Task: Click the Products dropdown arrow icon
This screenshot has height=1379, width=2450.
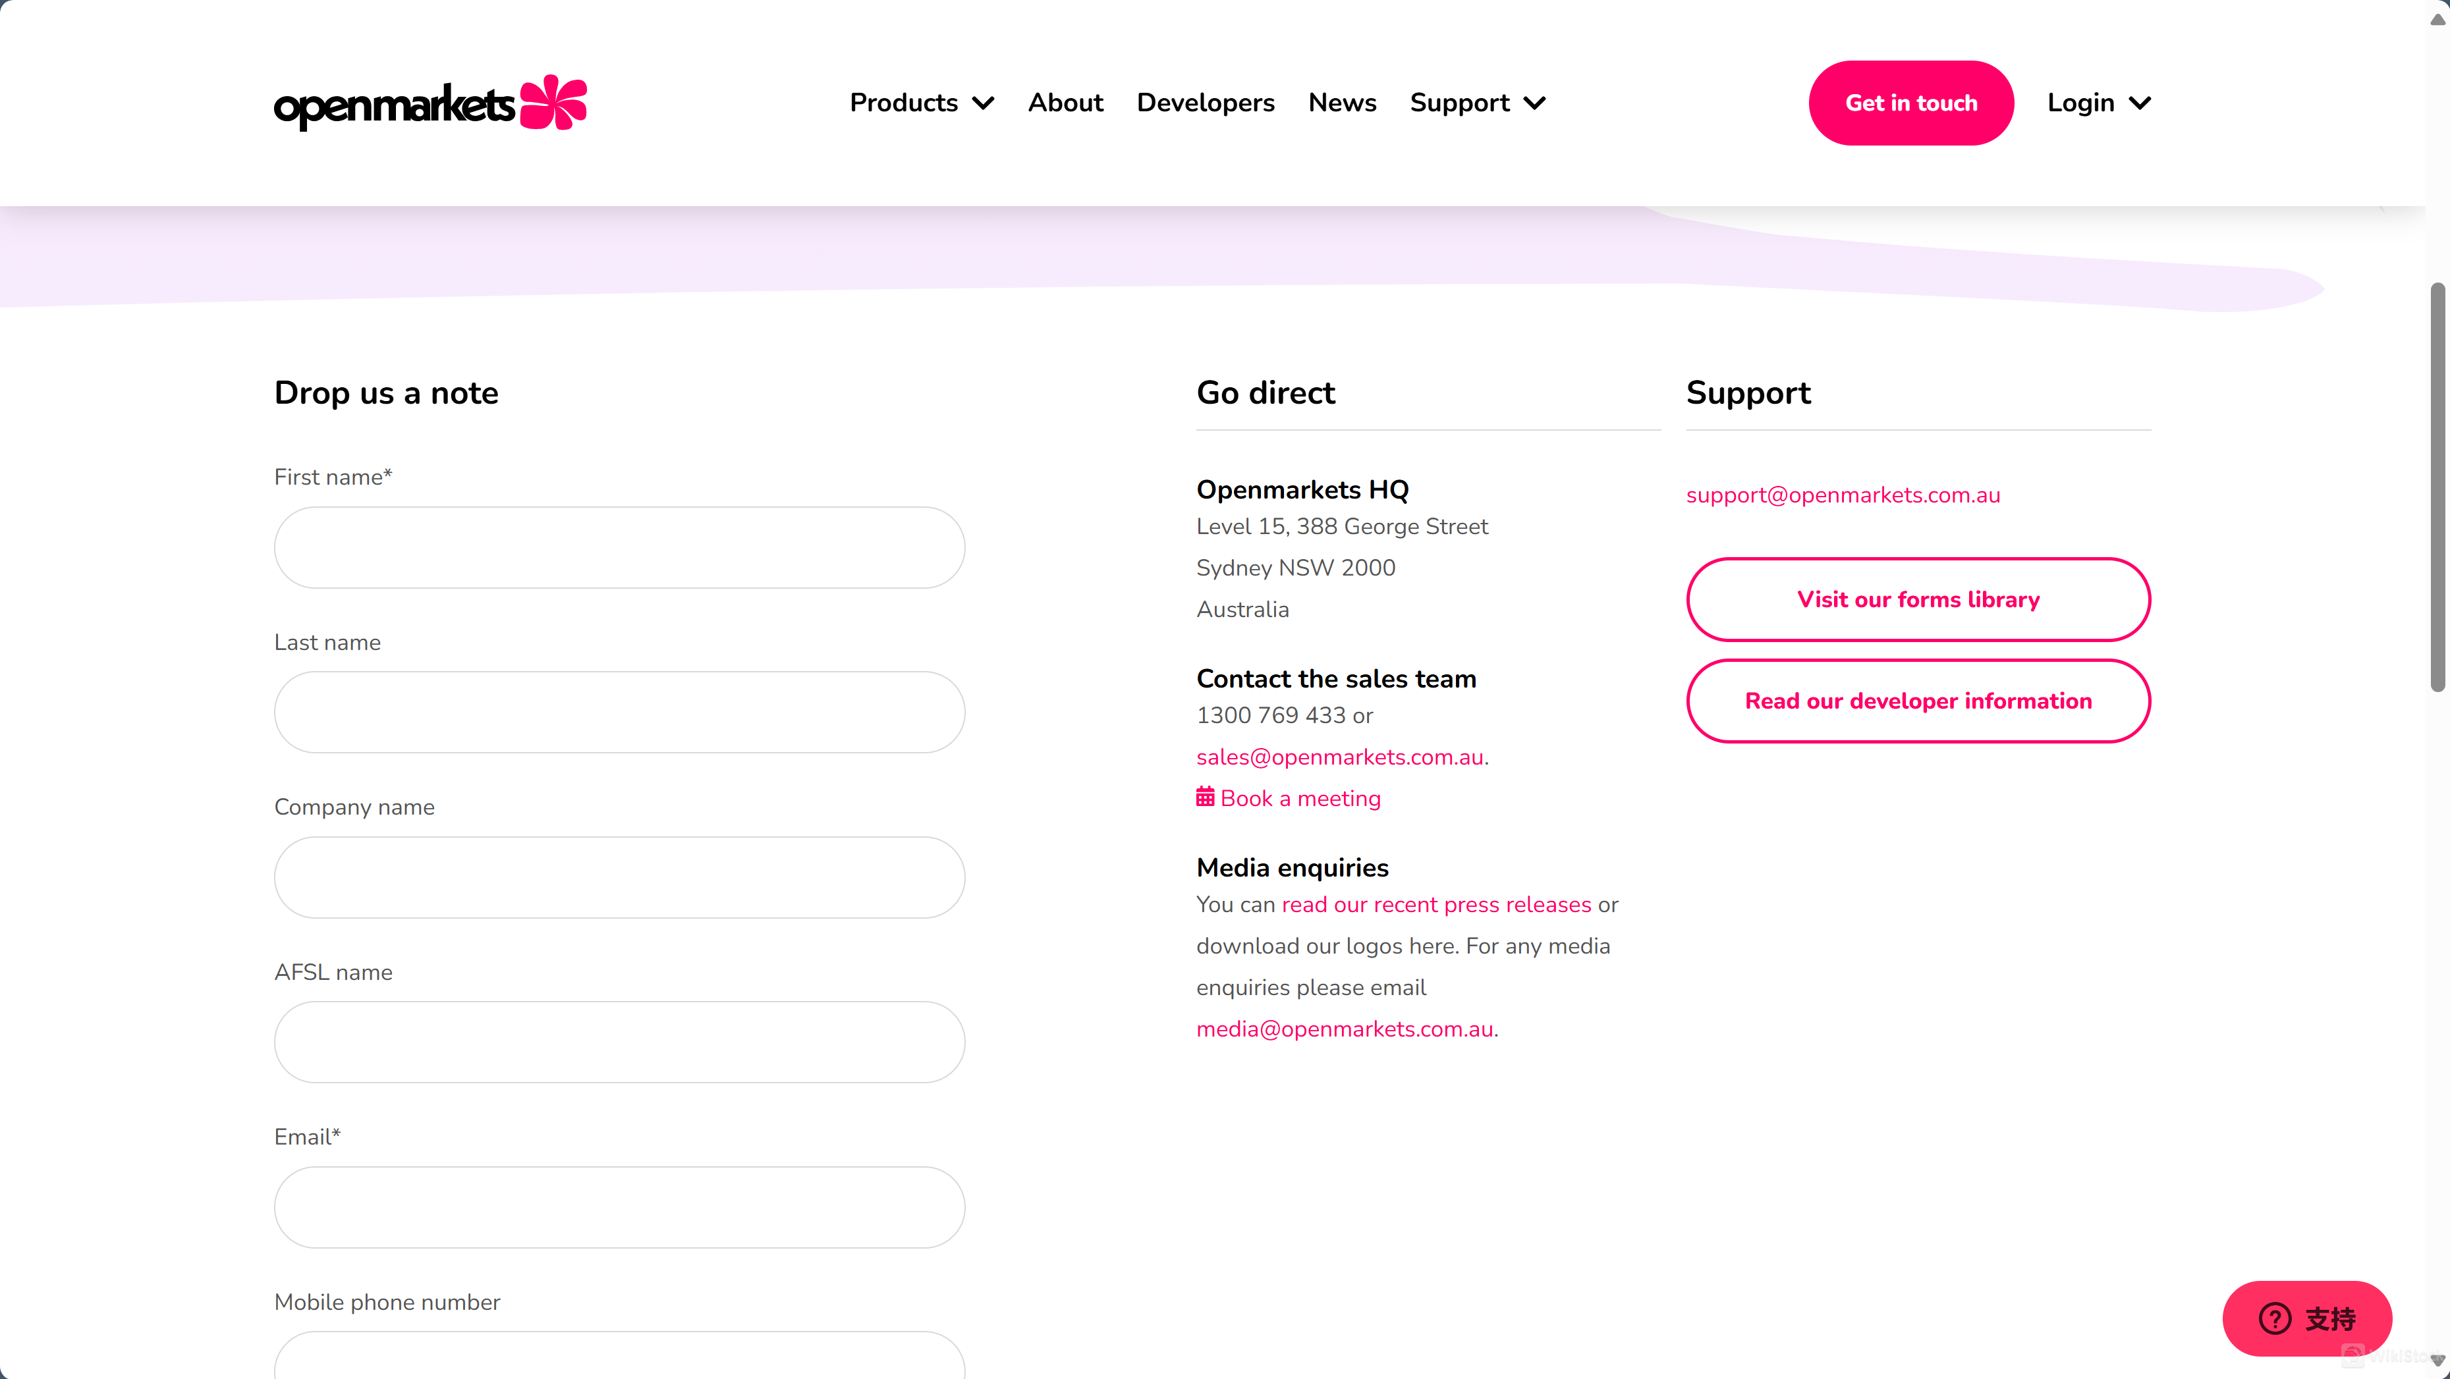Action: click(x=983, y=103)
